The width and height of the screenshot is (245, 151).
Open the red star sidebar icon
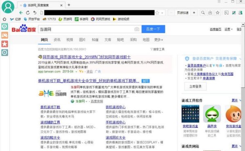coord(5,44)
